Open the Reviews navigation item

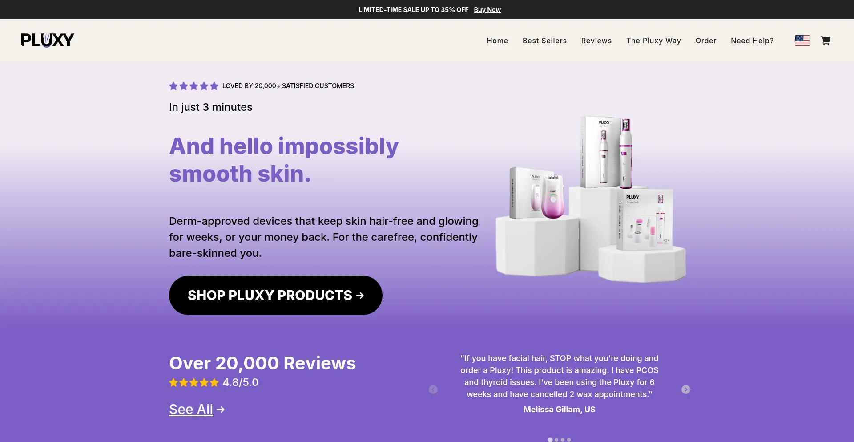596,41
